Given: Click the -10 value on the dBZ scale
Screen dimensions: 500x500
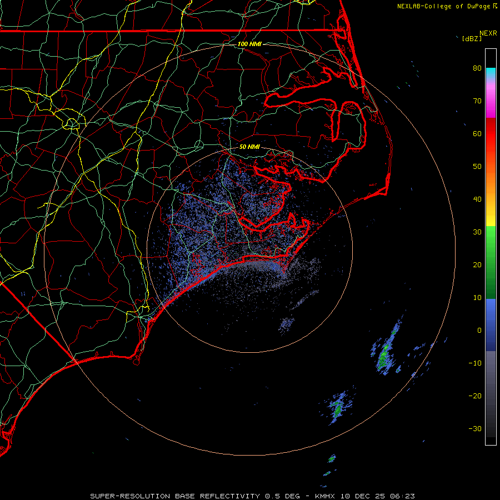Looking at the screenshot, I should pos(475,363).
